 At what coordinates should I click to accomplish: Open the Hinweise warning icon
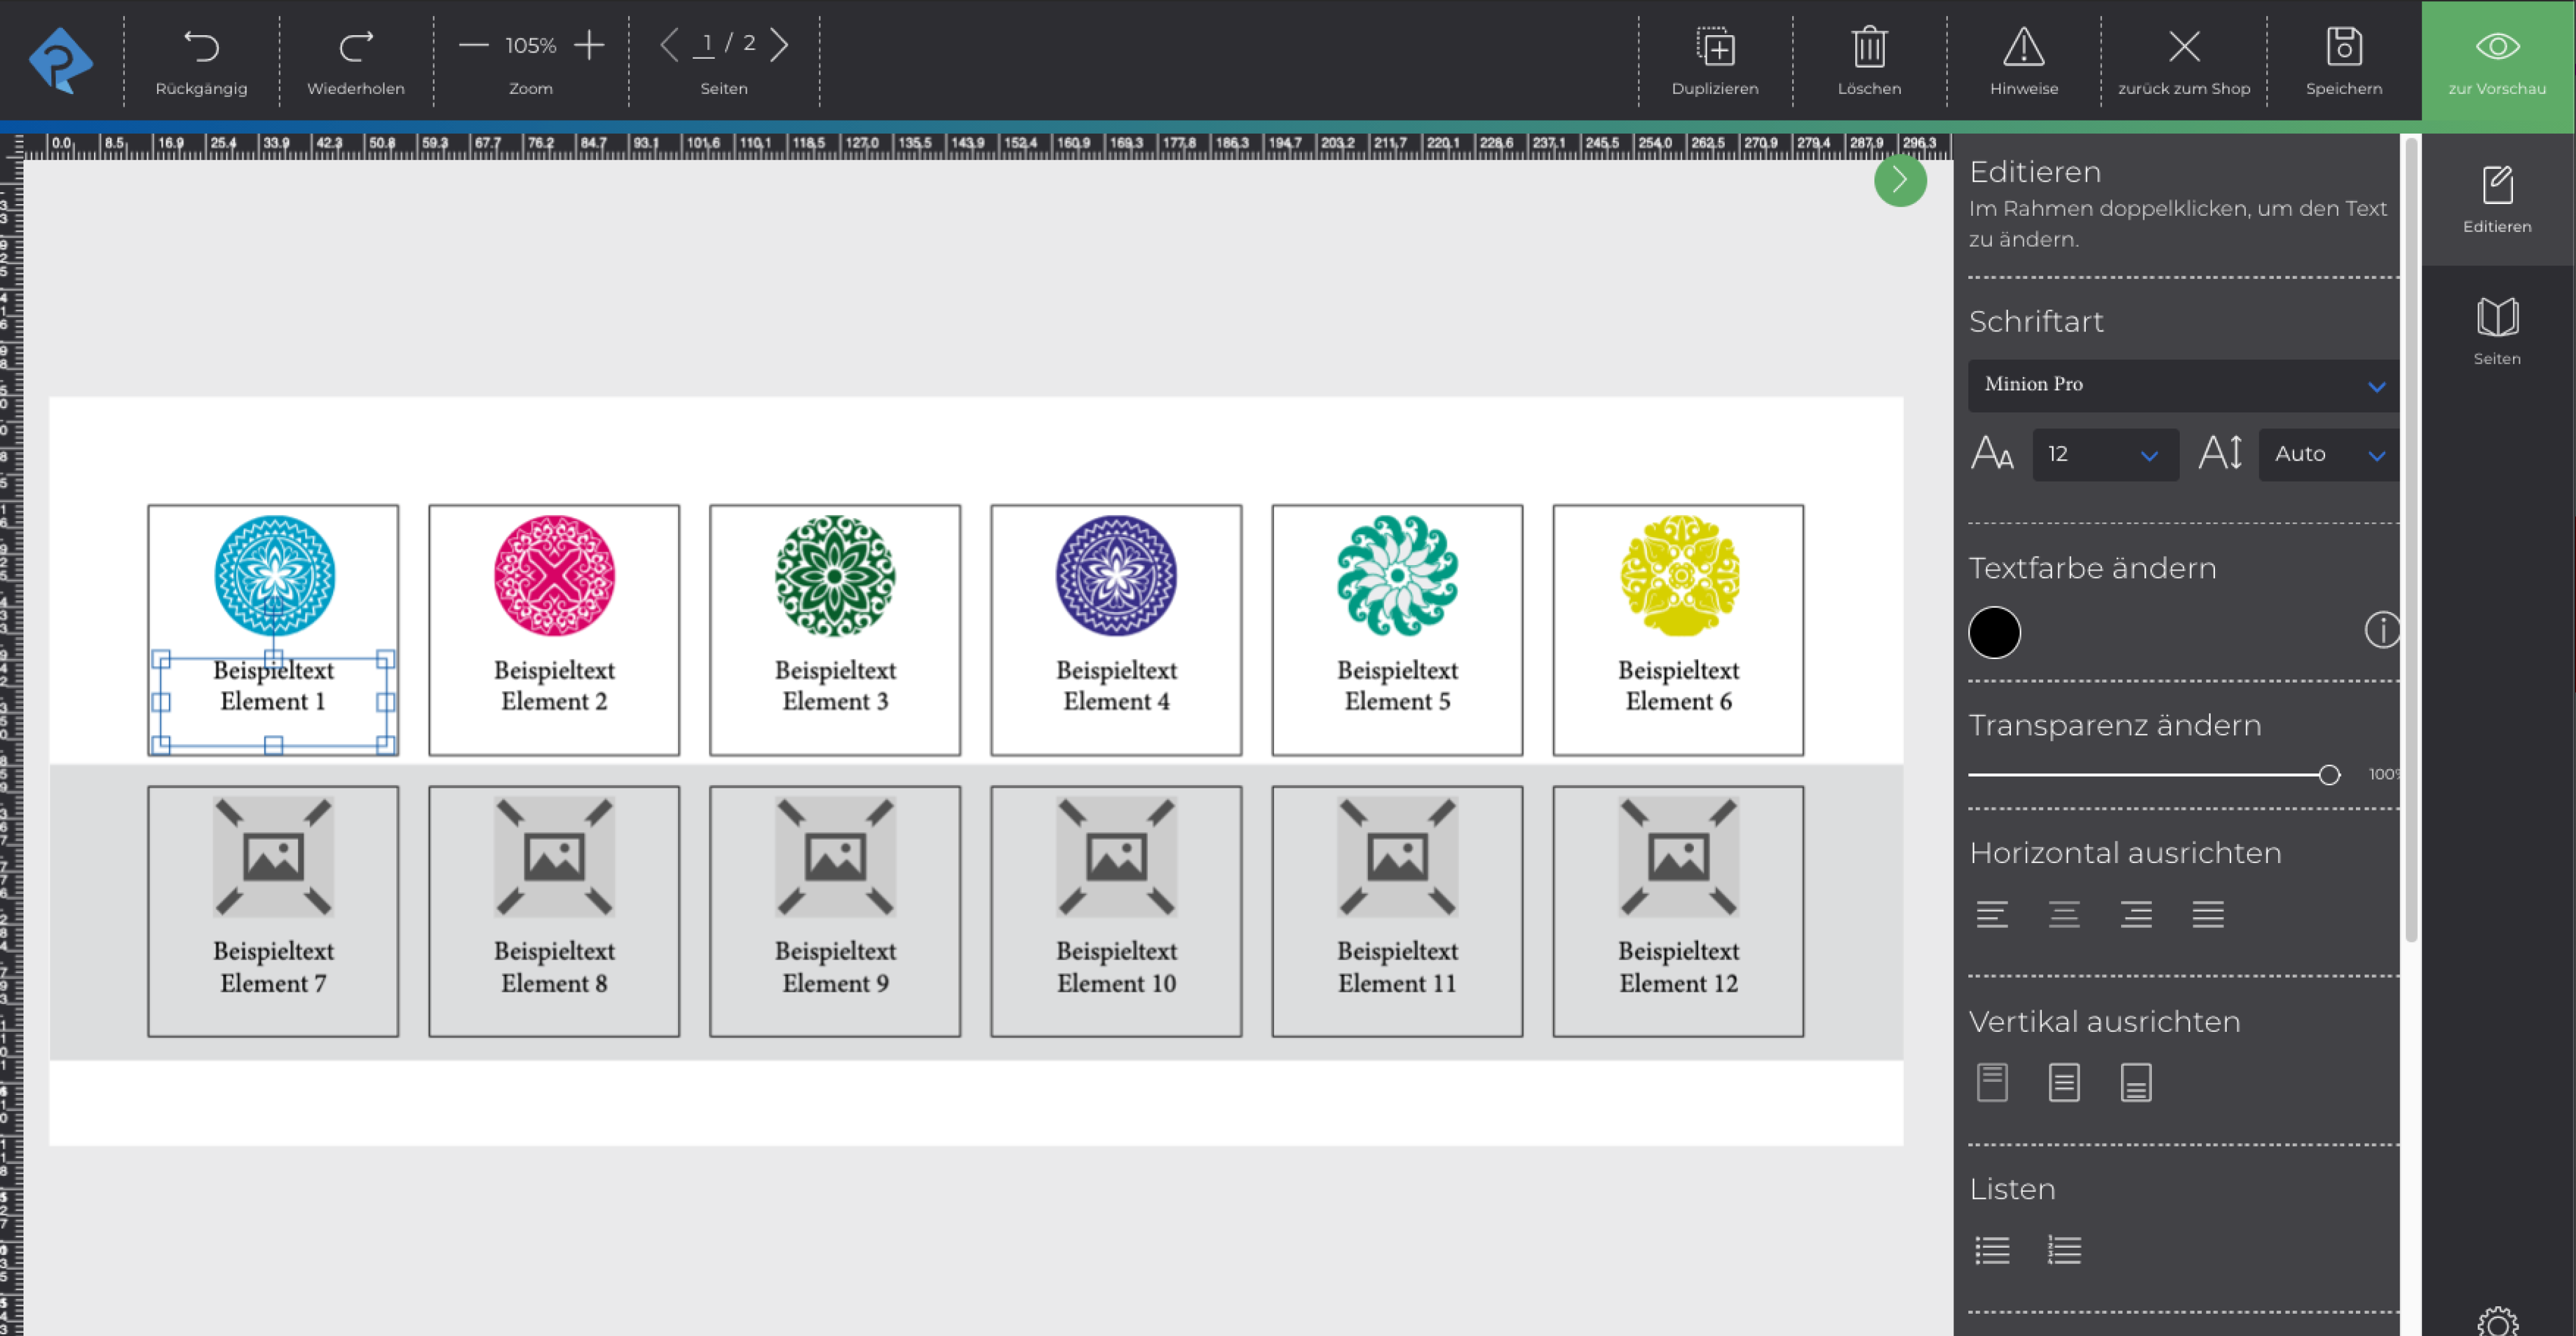point(2023,47)
